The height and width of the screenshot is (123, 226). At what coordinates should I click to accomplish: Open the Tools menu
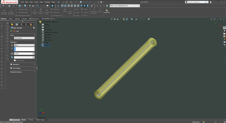41,2
